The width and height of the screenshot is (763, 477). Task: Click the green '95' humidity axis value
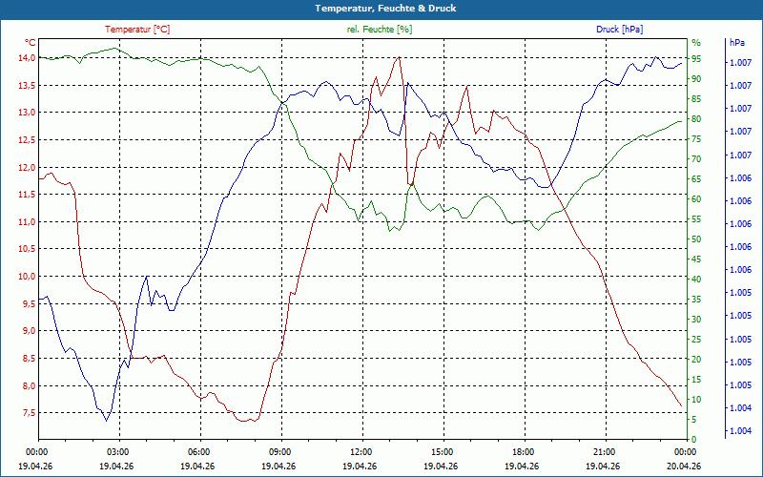[x=696, y=59]
